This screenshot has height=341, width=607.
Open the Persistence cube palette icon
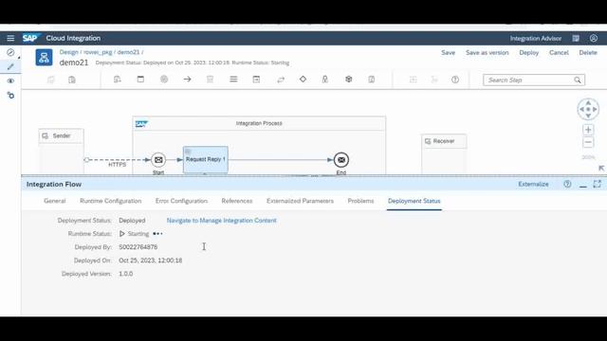349,79
